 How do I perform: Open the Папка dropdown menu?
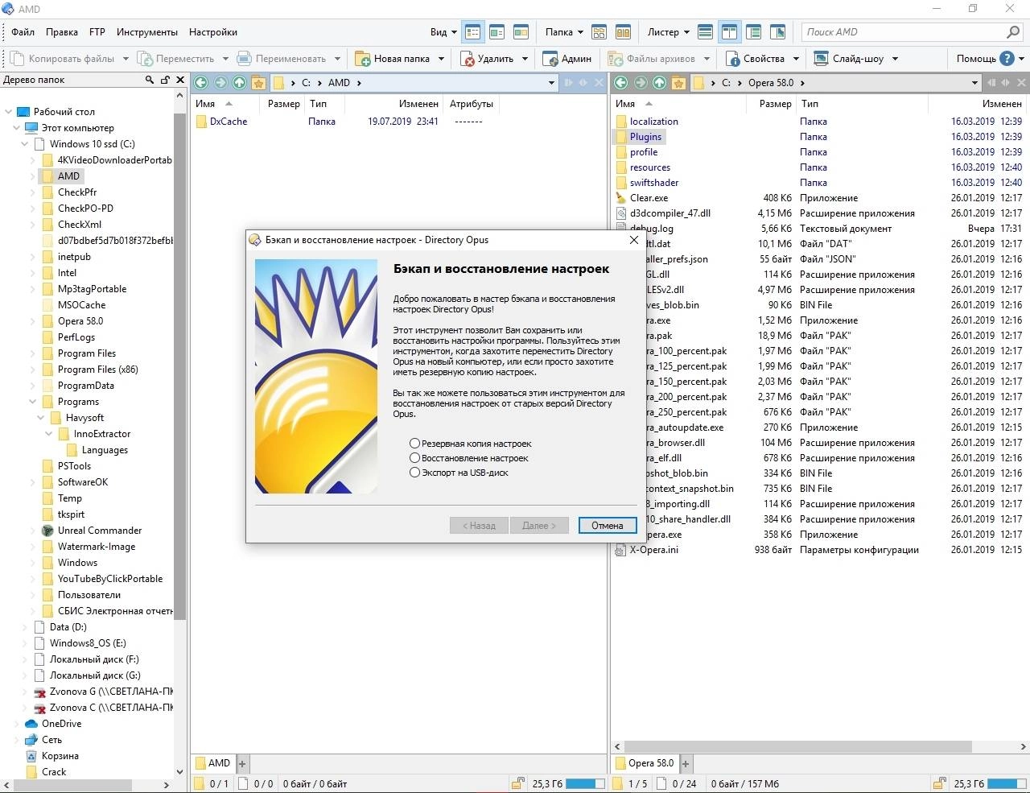pyautogui.click(x=564, y=32)
